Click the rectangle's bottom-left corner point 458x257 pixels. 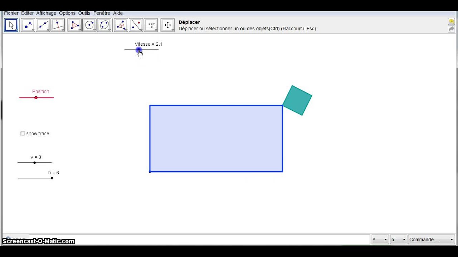click(150, 172)
